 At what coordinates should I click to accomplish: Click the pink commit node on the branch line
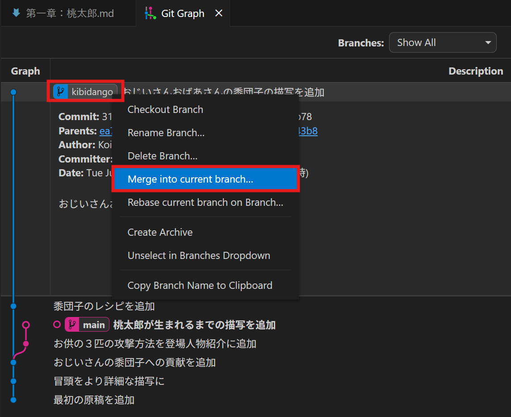[26, 343]
